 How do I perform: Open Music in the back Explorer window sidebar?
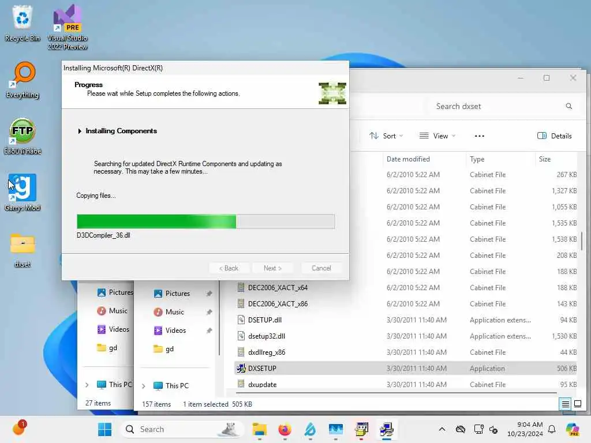113,311
